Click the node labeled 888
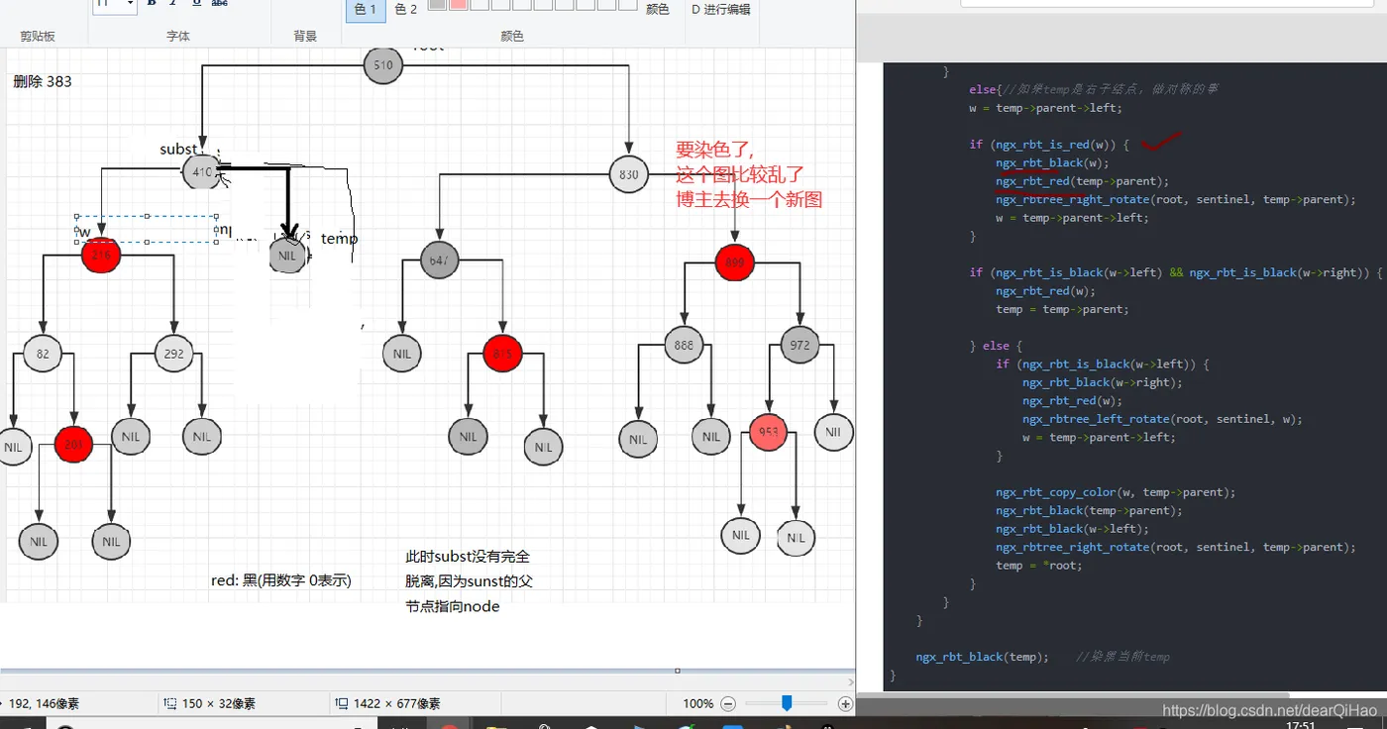This screenshot has height=729, width=1387. tap(684, 345)
